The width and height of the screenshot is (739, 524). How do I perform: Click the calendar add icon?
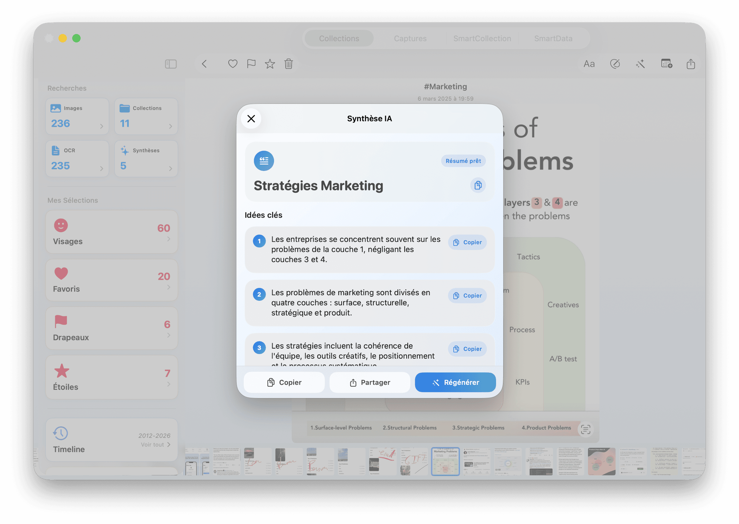point(666,64)
